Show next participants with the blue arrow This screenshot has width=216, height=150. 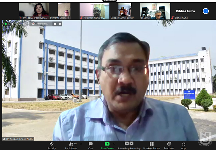pos(206,11)
